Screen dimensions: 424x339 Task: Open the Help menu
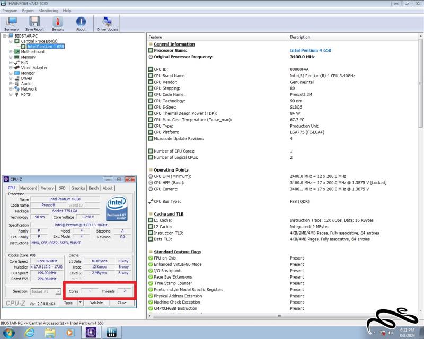67,11
